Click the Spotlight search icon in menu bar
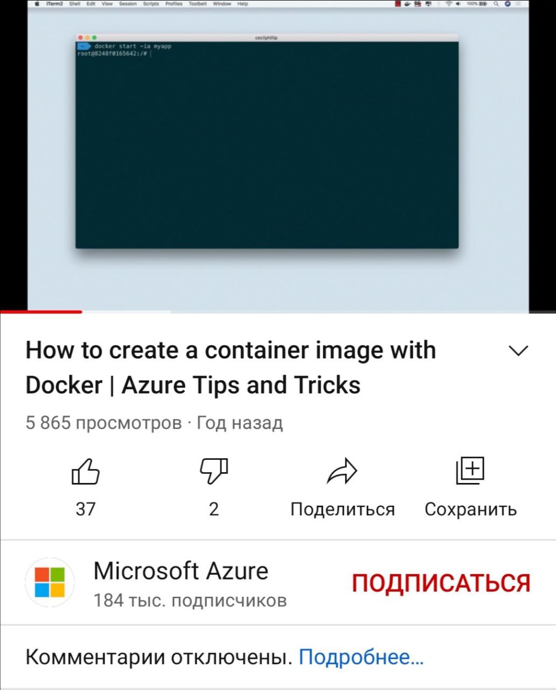The width and height of the screenshot is (556, 690). (x=495, y=4)
